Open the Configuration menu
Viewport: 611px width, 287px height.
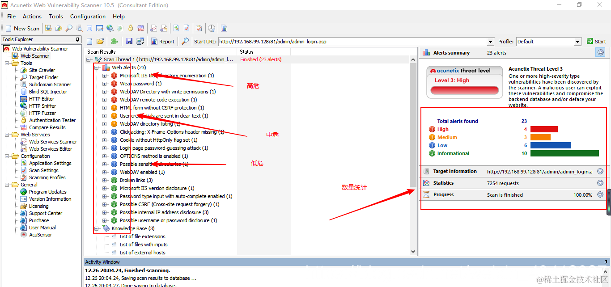(88, 16)
